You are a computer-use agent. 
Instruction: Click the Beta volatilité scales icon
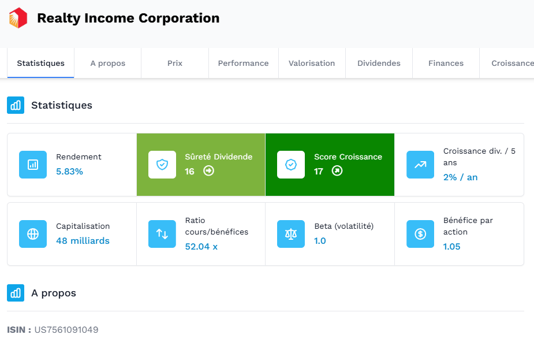click(291, 234)
